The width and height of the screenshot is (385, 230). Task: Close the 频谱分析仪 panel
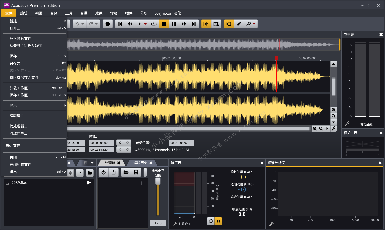[x=380, y=163]
